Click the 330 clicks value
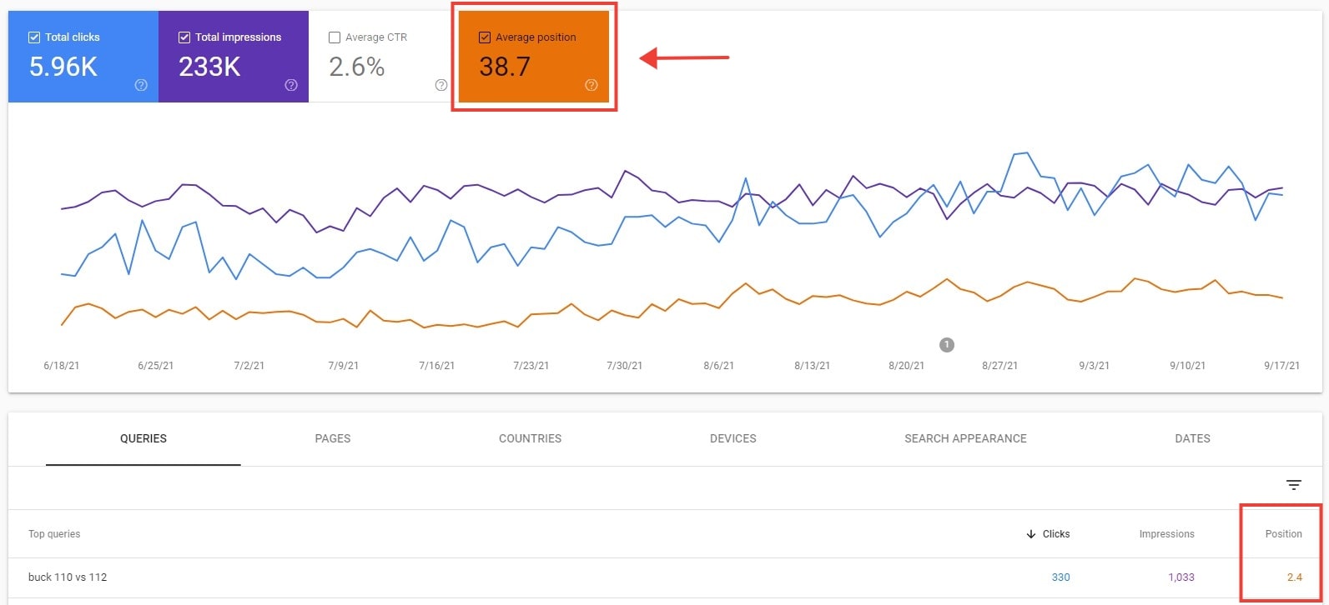The height and width of the screenshot is (605, 1329). pos(1060,577)
